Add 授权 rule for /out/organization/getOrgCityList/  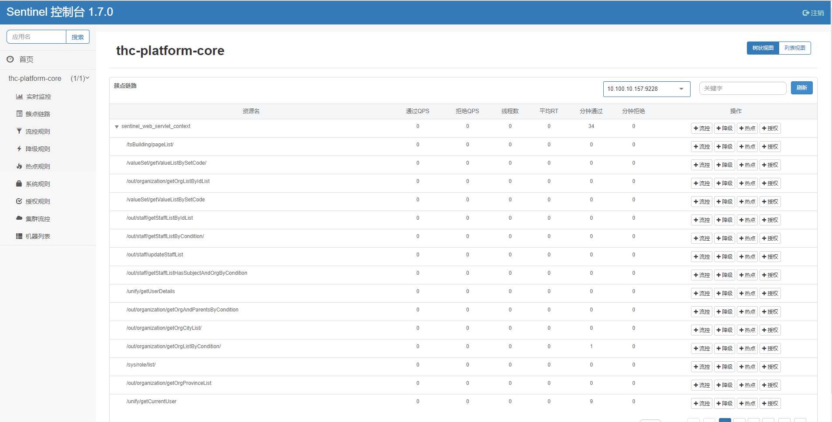(x=770, y=330)
